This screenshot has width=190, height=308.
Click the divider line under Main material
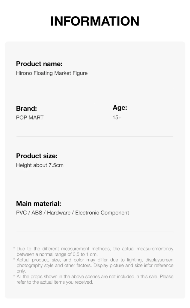pyautogui.click(x=95, y=232)
